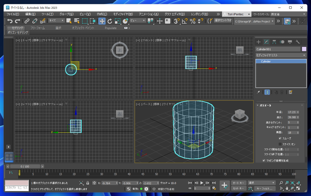The width and height of the screenshot is (311, 196).
Task: Click the 選択セット作成 field
Action: [x=223, y=21]
